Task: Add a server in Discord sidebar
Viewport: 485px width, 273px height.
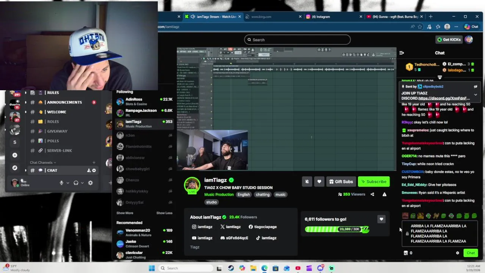Action: click(15, 155)
